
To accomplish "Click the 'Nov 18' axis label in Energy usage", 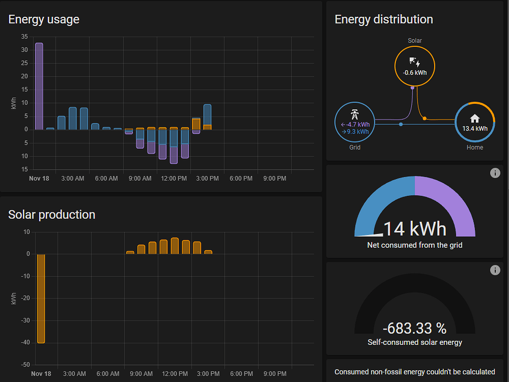I will pos(39,178).
